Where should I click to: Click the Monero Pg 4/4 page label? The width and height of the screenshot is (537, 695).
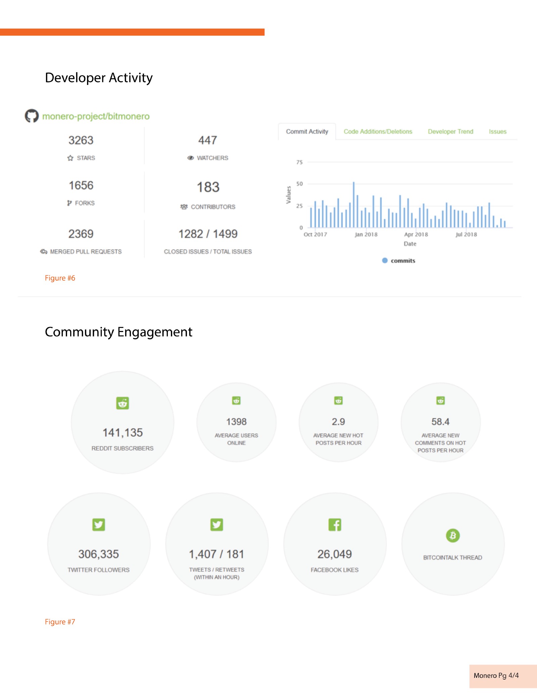[496, 676]
